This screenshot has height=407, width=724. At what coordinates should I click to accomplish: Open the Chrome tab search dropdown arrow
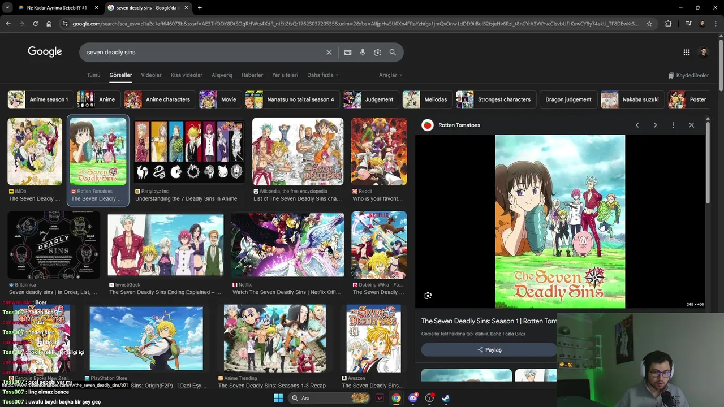pyautogui.click(x=7, y=7)
